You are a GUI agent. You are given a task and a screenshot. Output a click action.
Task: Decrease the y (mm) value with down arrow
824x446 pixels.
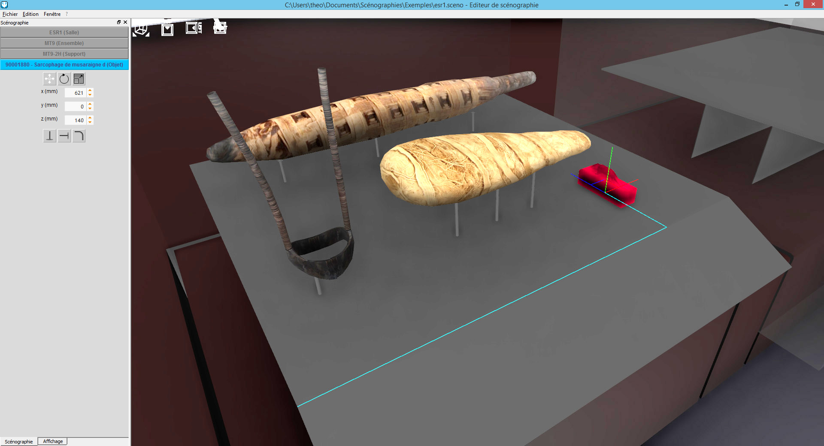90,108
